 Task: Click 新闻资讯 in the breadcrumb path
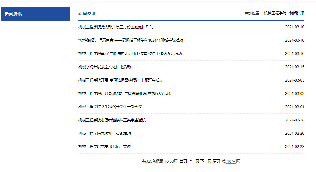click(x=297, y=13)
